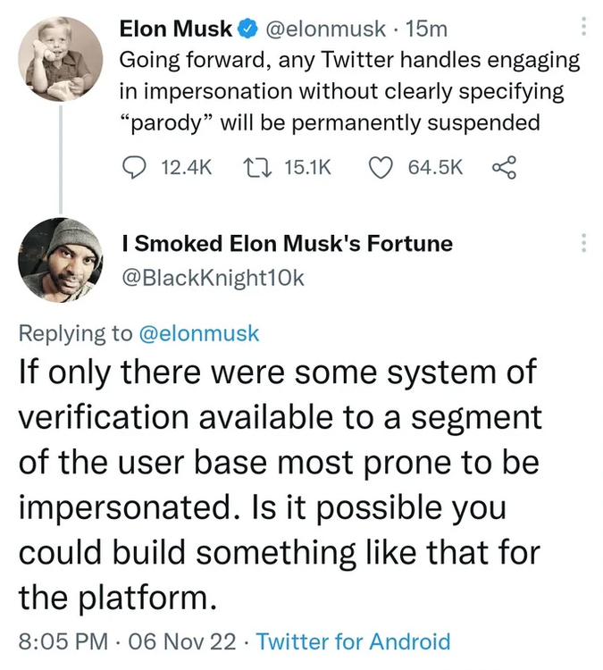This screenshot has width=603, height=670.
Task: Click the Elon Musk display name
Action: point(177,29)
